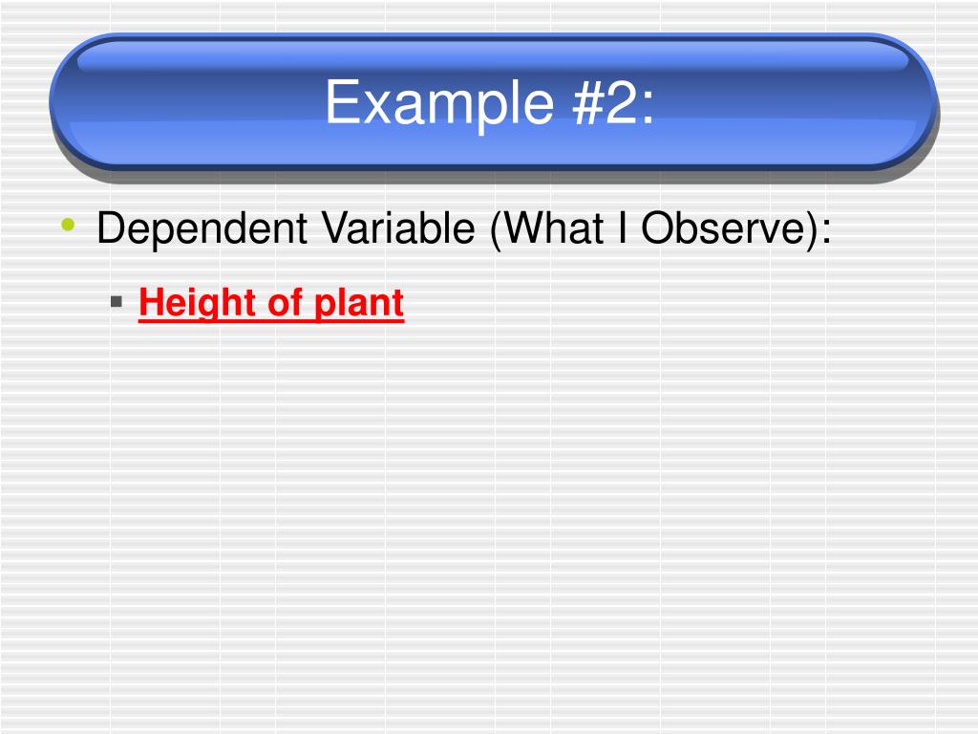Screen dimensions: 978x734
Task: Click the blue title banner's right rounded end
Action: (x=898, y=101)
